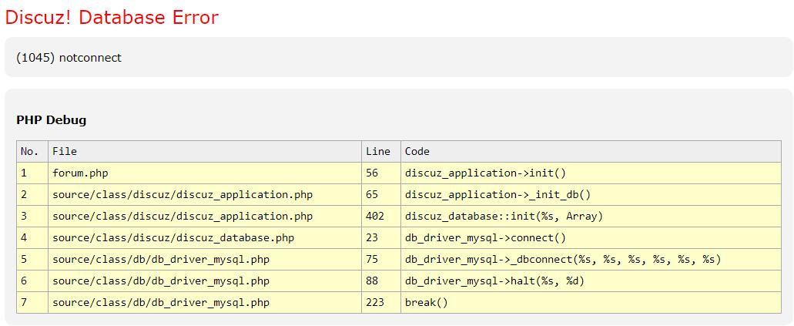Screen dimensions: 794x326
Task: Select the "forum.php" file cell
Action: coord(205,173)
